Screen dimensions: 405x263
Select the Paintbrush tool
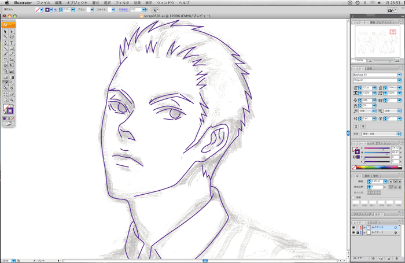point(5,54)
